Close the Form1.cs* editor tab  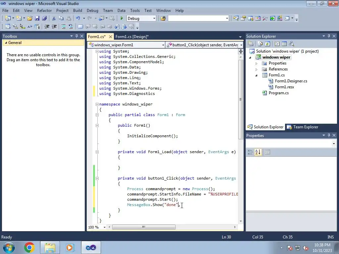click(110, 36)
